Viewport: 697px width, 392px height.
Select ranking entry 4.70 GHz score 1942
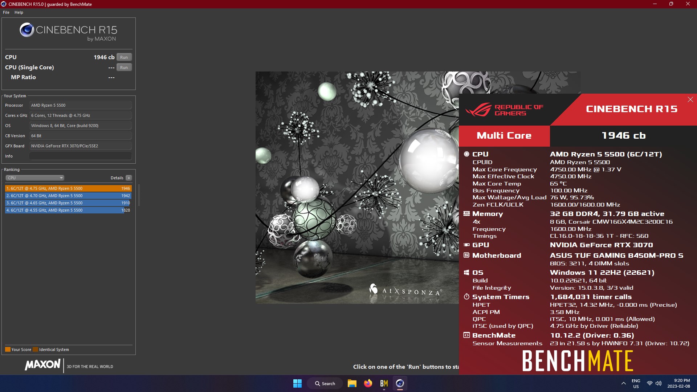68,196
